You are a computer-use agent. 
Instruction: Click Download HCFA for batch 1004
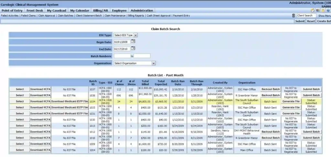pyautogui.click(x=40, y=150)
